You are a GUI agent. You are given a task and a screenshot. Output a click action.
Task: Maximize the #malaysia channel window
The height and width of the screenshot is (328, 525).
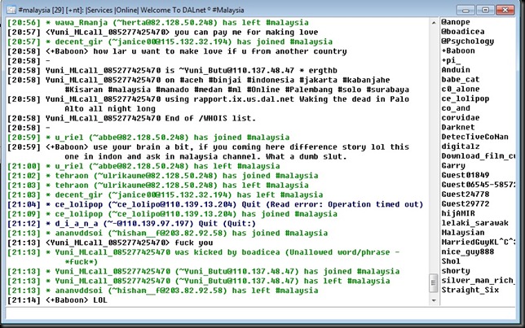[x=485, y=10]
